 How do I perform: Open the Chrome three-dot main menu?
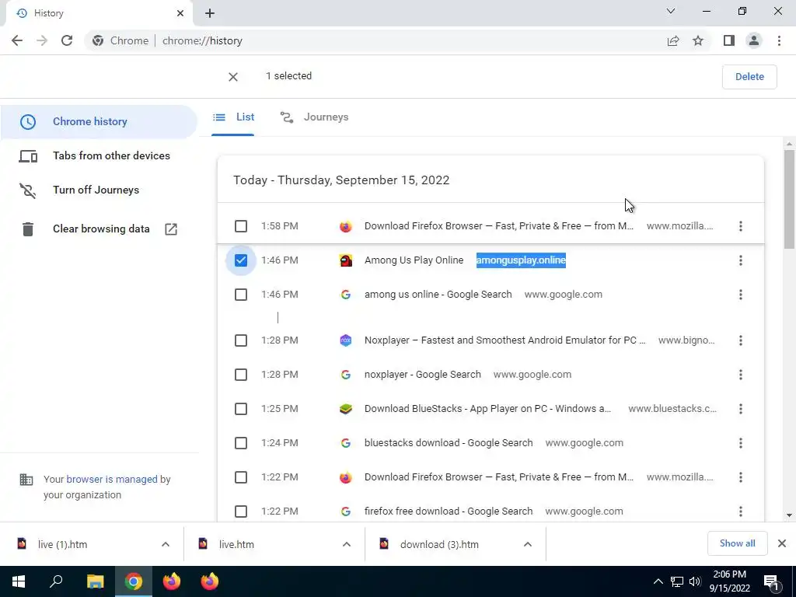click(x=779, y=40)
